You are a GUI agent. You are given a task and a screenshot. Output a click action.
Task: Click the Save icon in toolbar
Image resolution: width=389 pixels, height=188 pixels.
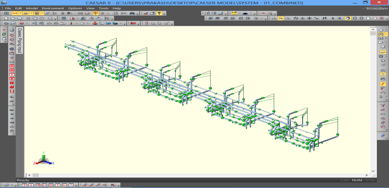pos(19,18)
